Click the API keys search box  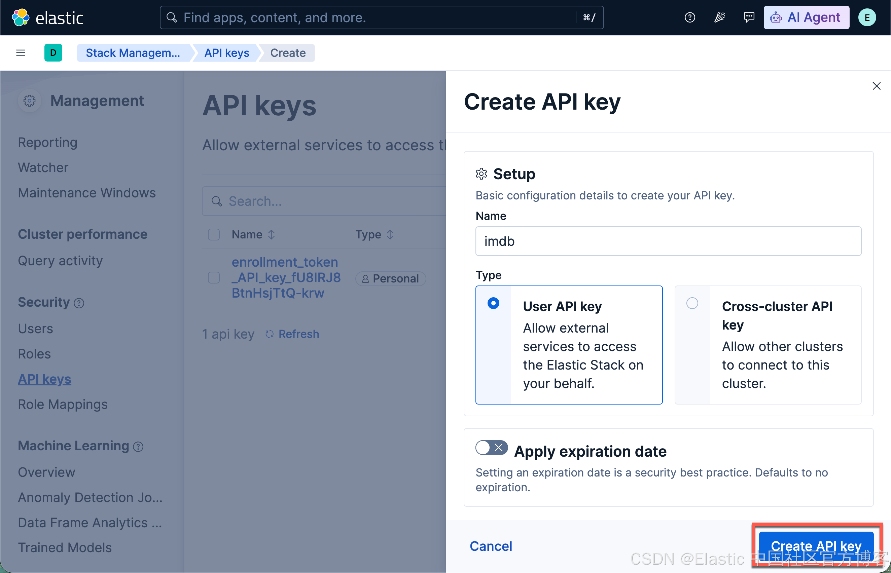[324, 201]
